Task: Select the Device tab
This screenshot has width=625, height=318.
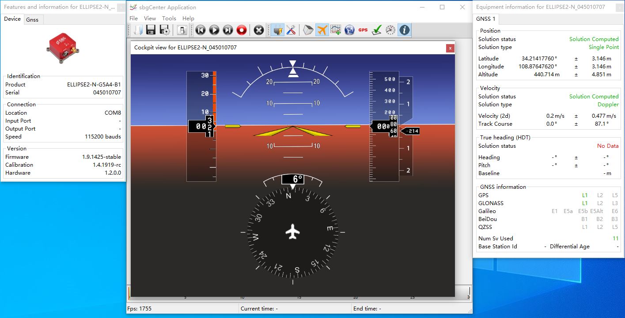Action: (12, 19)
